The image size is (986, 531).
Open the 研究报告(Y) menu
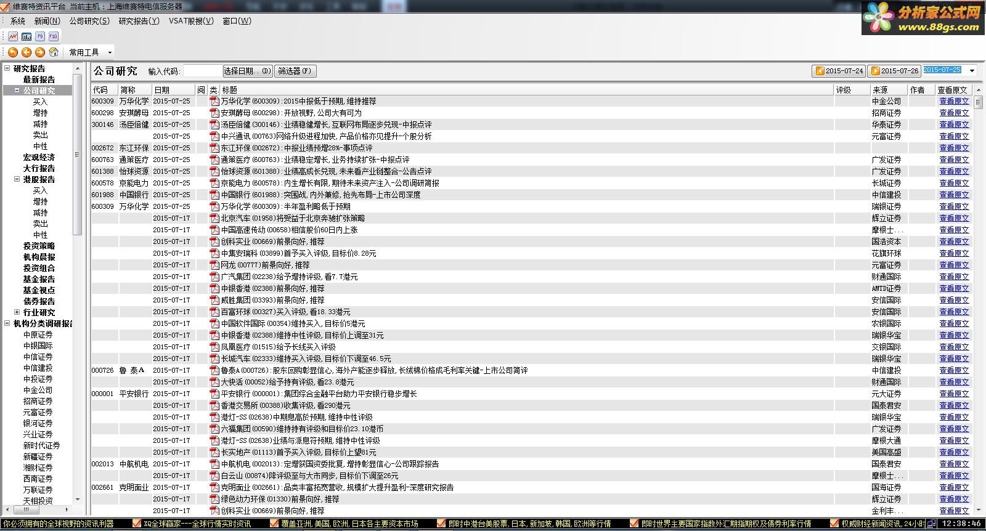coord(139,21)
